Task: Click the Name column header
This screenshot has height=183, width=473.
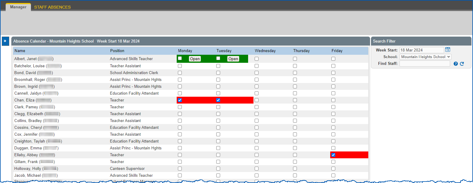Action: (x=20, y=51)
